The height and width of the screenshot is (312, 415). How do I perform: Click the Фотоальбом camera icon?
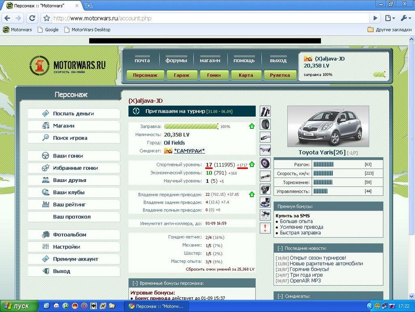coord(46,234)
